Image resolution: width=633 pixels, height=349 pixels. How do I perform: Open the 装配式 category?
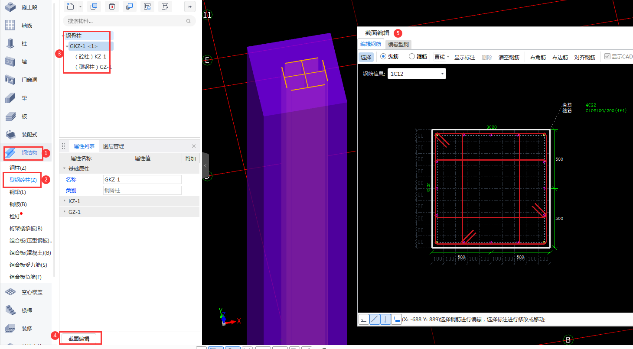[26, 135]
